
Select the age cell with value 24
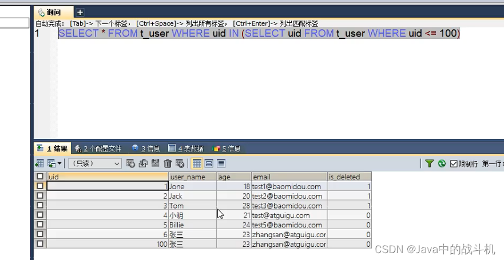[234, 225]
